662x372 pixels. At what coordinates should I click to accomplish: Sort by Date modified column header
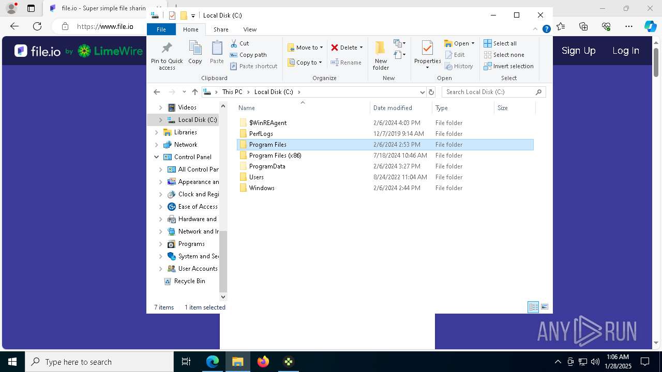click(x=401, y=108)
